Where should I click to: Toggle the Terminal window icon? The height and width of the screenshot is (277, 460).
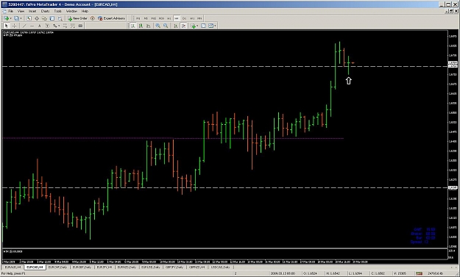coord(52,18)
